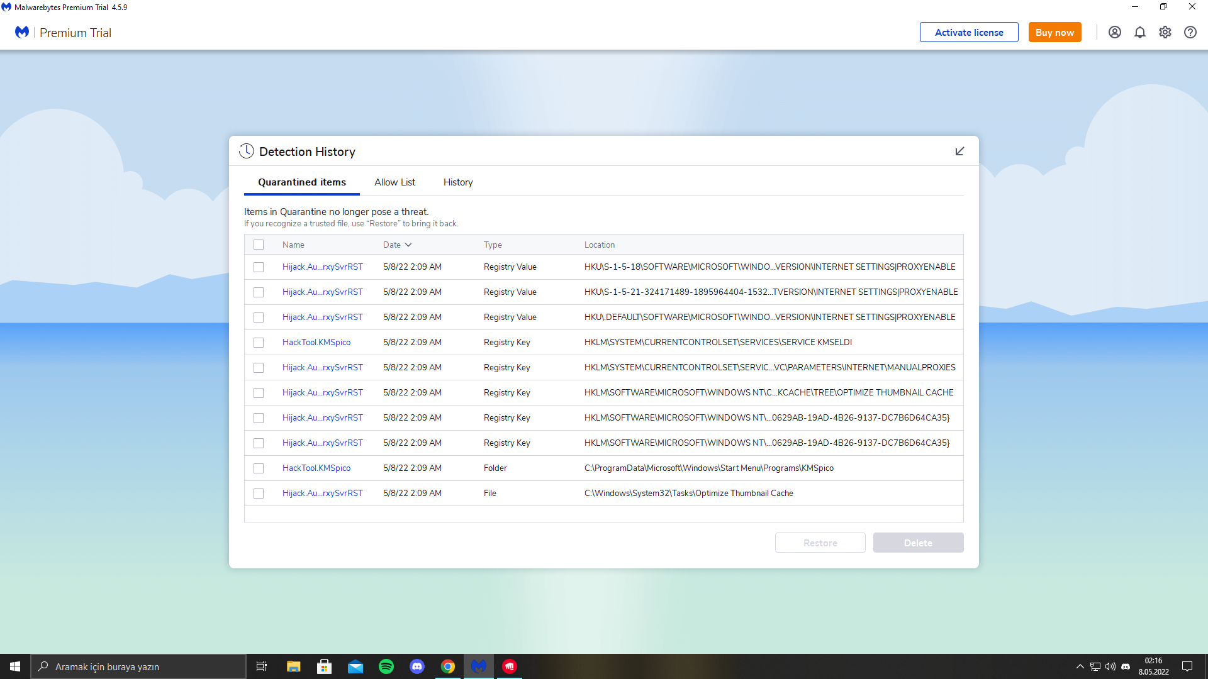Image resolution: width=1208 pixels, height=679 pixels.
Task: Open Hijack.Au...rxySvrRST link in File row
Action: 323,493
